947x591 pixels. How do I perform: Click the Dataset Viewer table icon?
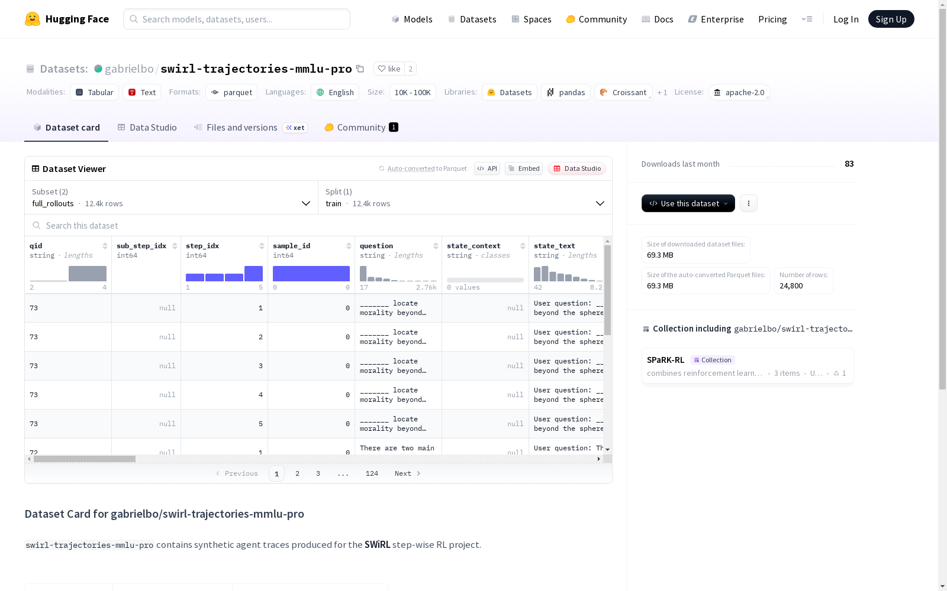tap(36, 168)
